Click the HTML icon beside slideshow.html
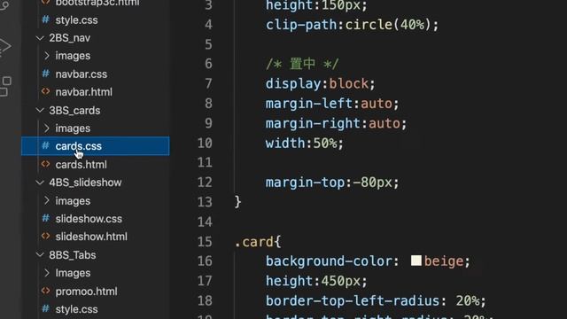This screenshot has height=319, width=567. tap(45, 237)
